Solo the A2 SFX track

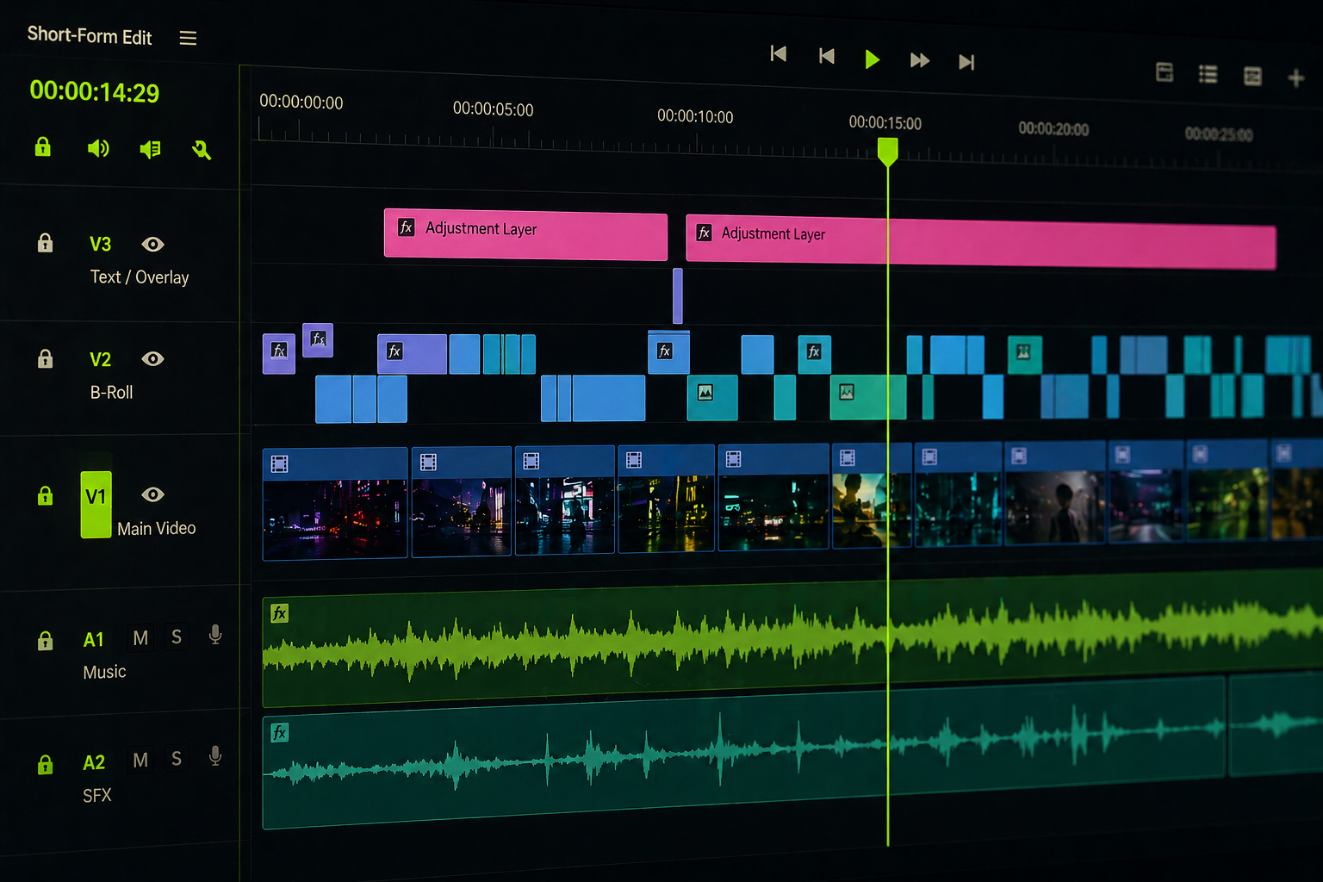pyautogui.click(x=177, y=759)
